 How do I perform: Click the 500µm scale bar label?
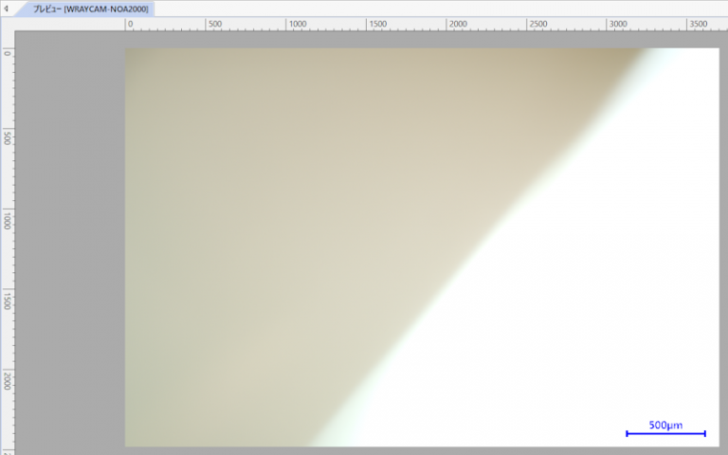pyautogui.click(x=665, y=425)
